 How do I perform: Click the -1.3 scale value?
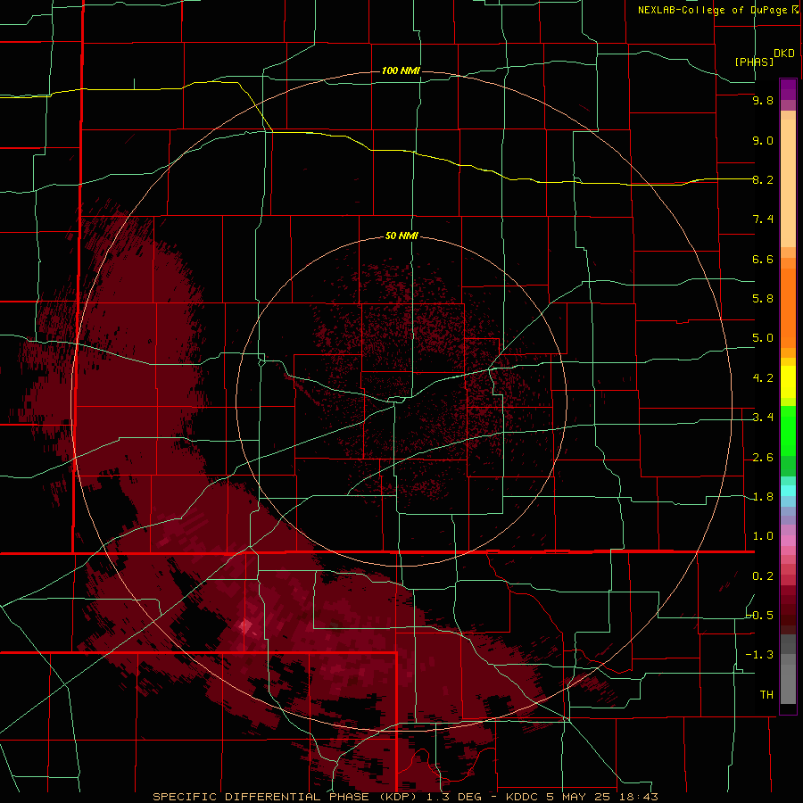[759, 655]
